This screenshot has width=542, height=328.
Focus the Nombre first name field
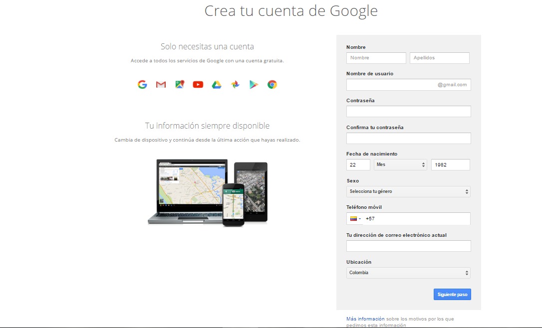376,58
